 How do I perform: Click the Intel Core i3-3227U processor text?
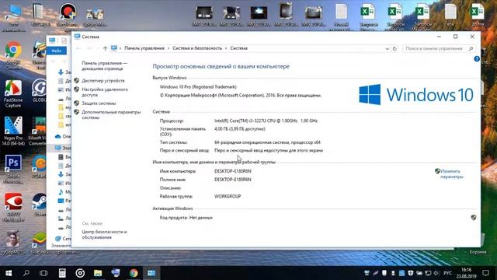pos(266,121)
